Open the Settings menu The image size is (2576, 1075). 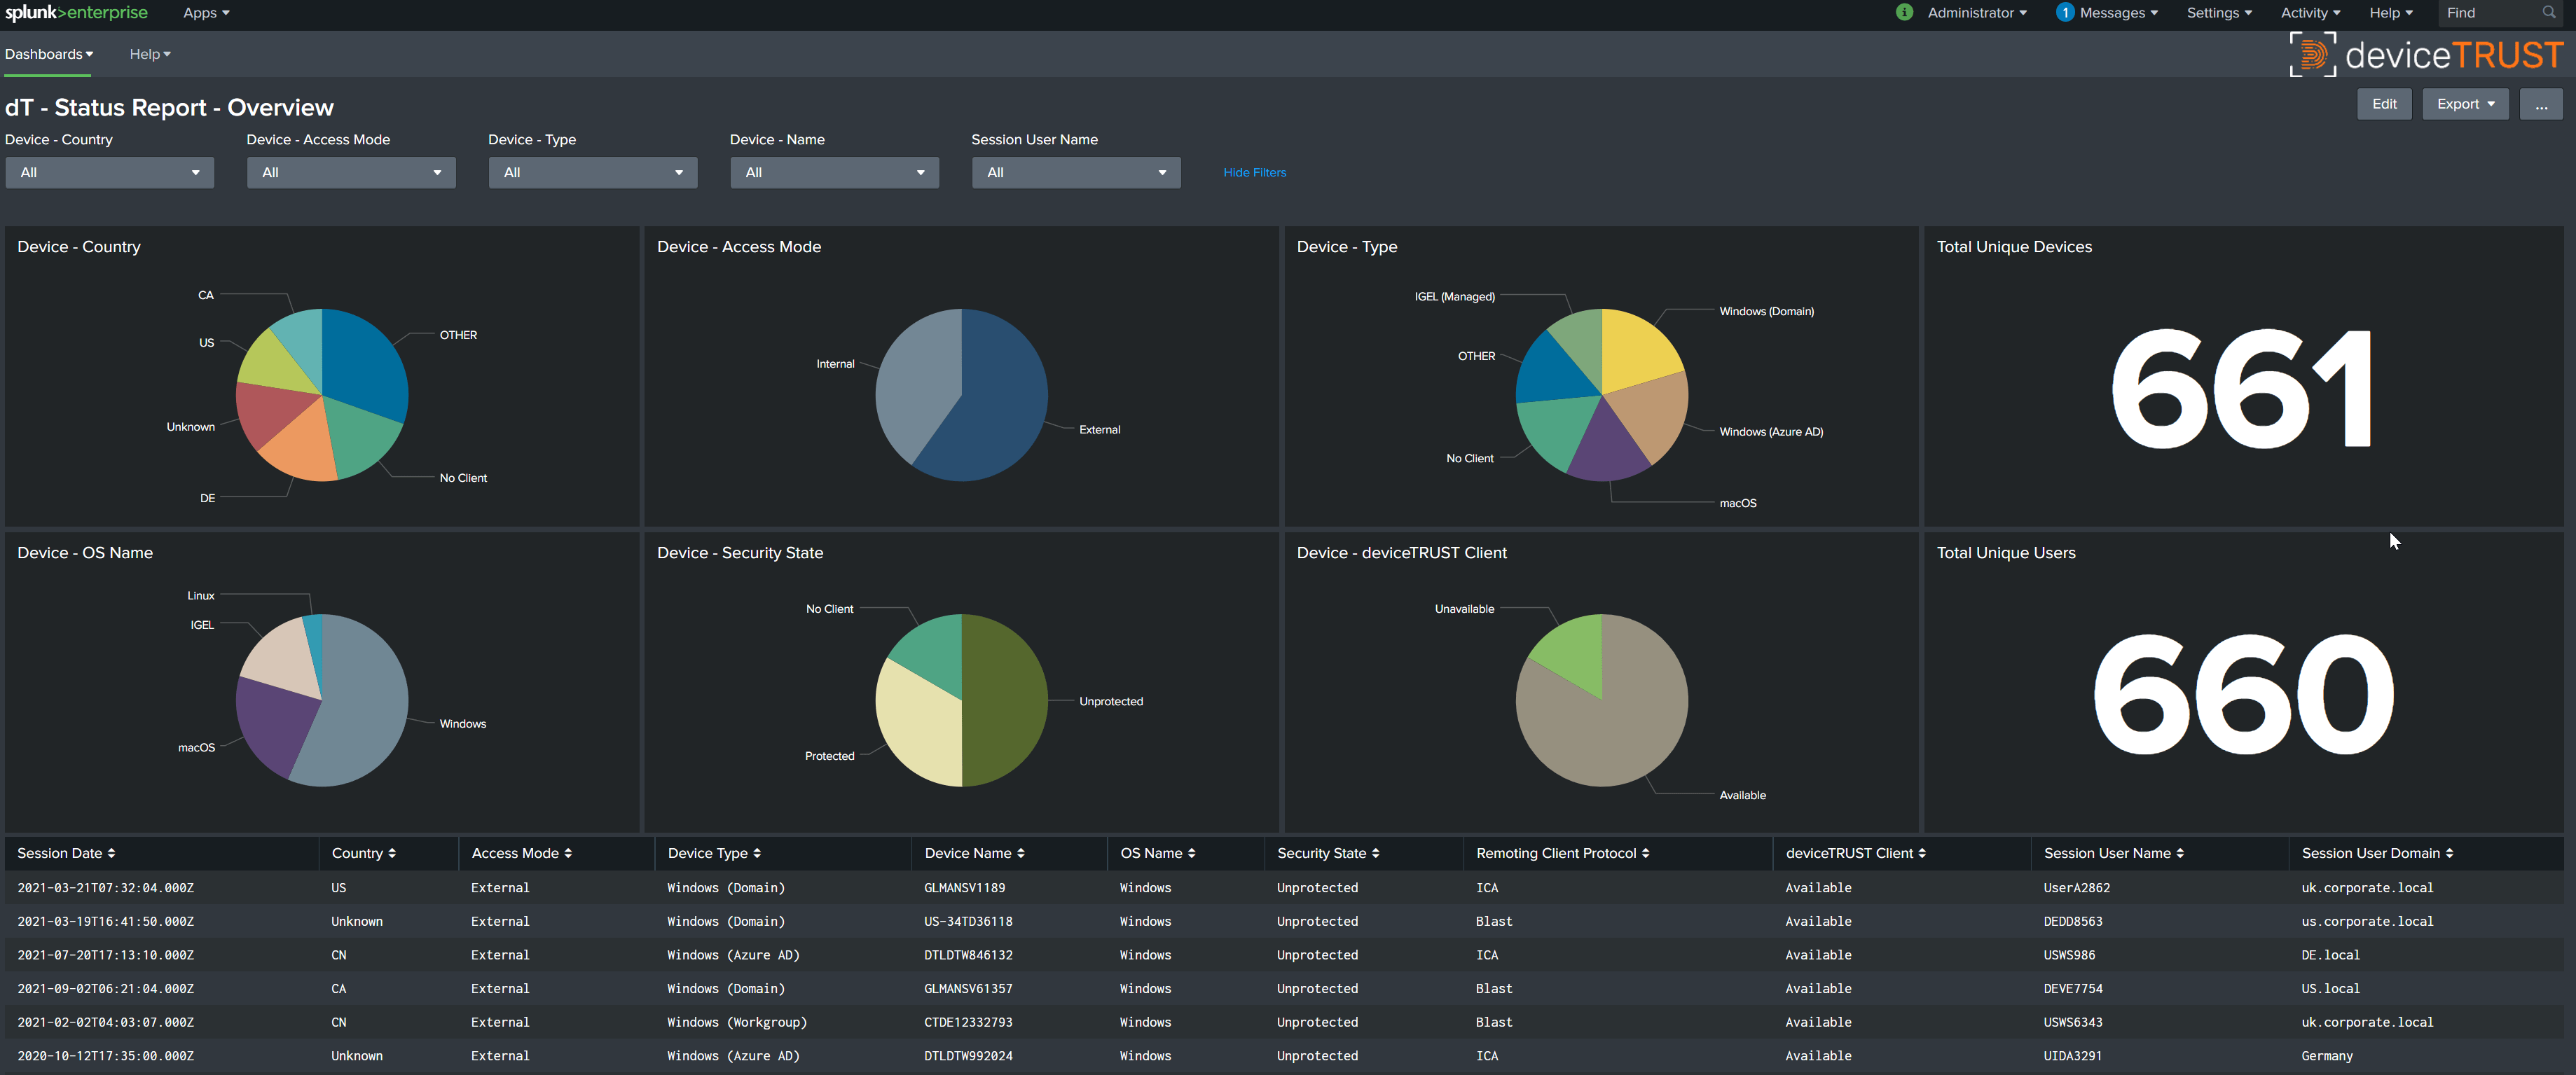[x=2219, y=12]
